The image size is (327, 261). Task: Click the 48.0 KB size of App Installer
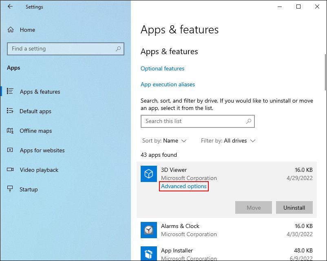[x=303, y=250]
